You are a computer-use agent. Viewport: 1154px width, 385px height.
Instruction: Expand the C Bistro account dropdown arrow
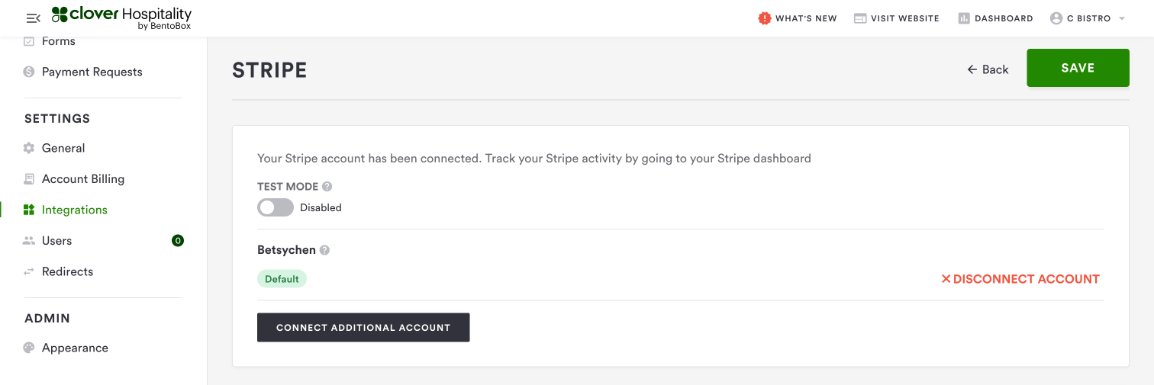point(1122,18)
